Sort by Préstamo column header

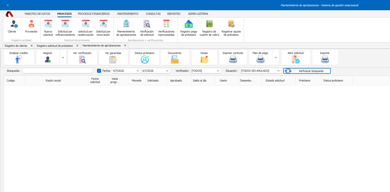click(308, 80)
